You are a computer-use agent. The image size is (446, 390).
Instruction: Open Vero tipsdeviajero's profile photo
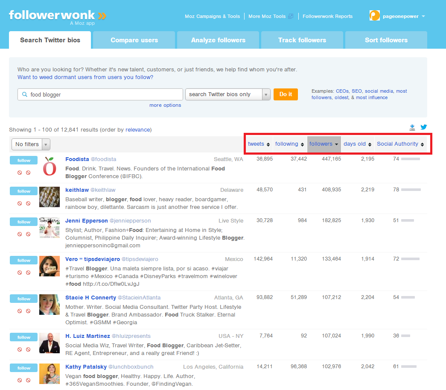coord(50,266)
